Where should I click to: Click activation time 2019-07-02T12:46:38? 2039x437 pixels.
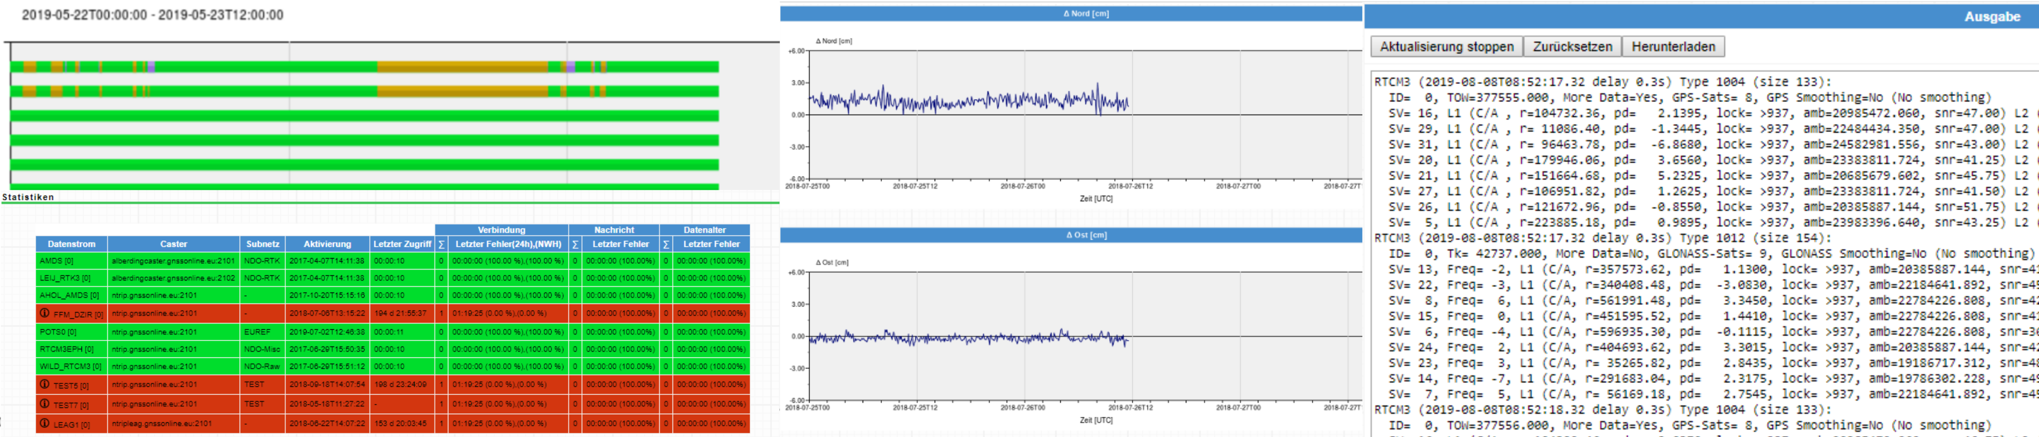[x=327, y=332]
